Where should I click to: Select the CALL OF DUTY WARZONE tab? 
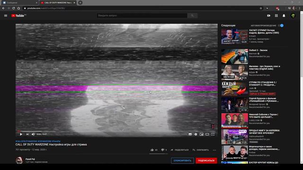click(x=58, y=3)
